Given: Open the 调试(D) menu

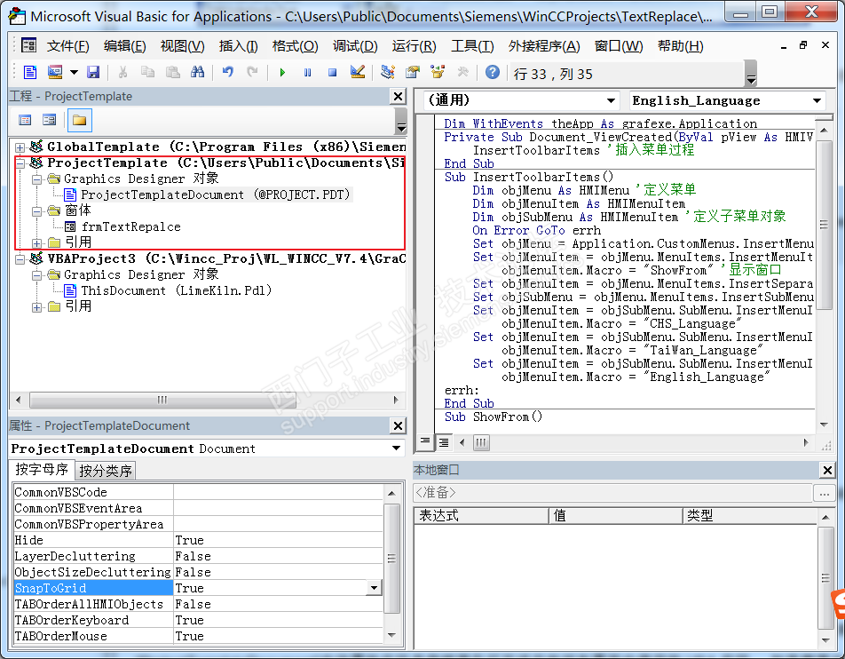Looking at the screenshot, I should 355,46.
